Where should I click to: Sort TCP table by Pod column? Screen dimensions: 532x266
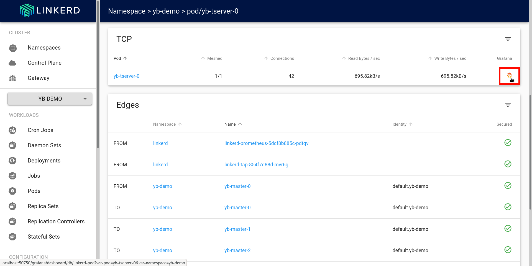pyautogui.click(x=120, y=58)
